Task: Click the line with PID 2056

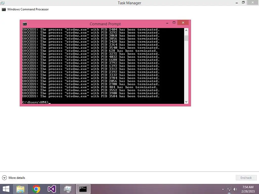Action: [91, 81]
